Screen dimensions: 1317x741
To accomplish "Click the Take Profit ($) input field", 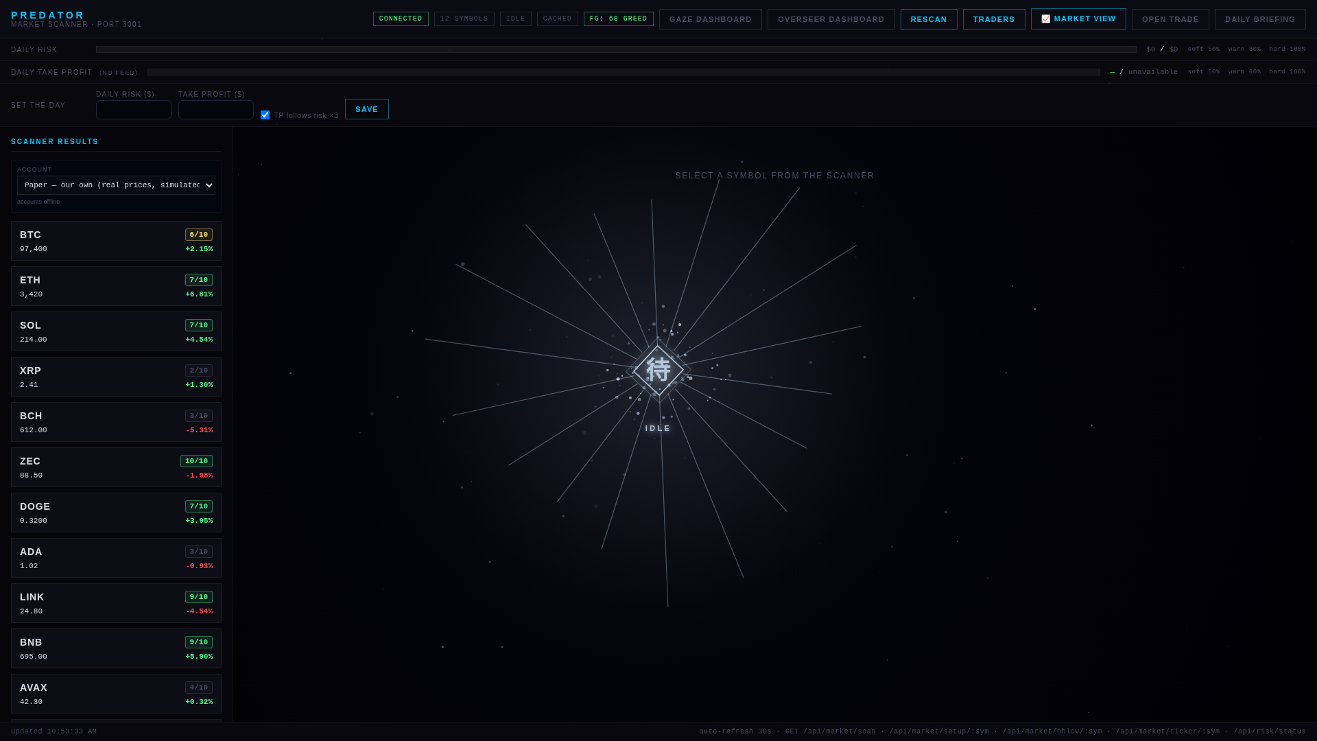I will 216,110.
